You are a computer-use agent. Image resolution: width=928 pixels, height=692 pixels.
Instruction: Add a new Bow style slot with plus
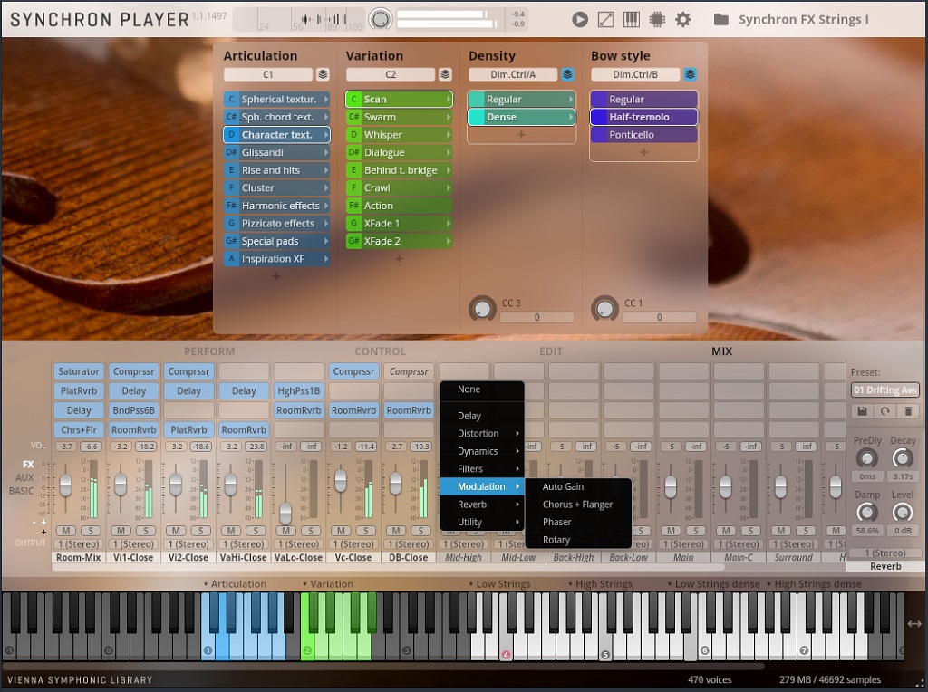click(644, 152)
